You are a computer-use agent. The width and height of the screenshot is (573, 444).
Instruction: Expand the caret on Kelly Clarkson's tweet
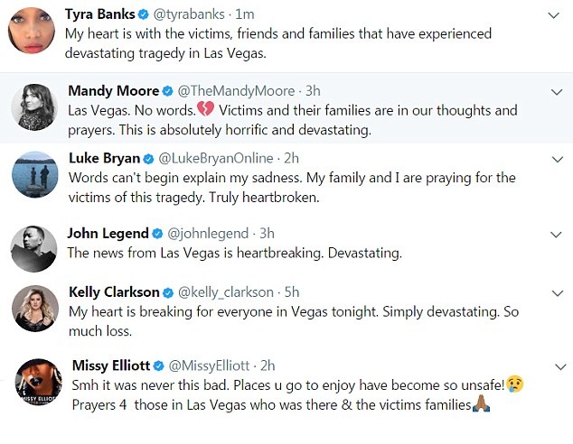pos(554,292)
